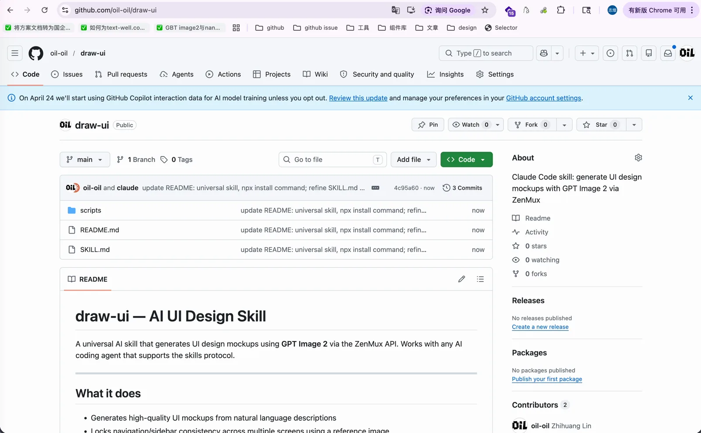This screenshot has height=433, width=701.
Task: Open pull requests icon in top header
Action: pyautogui.click(x=630, y=53)
